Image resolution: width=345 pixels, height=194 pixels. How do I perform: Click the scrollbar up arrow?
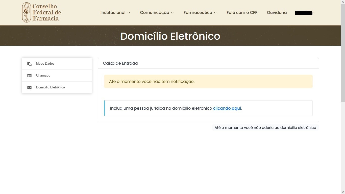[343, 2]
